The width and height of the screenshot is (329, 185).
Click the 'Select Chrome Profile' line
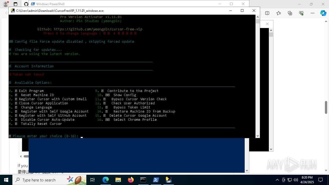point(127,120)
